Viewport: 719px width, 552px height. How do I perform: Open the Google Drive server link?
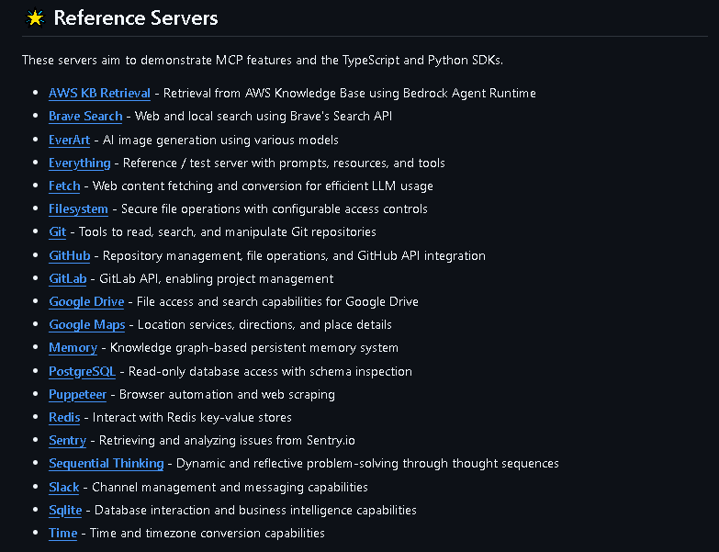pos(86,301)
